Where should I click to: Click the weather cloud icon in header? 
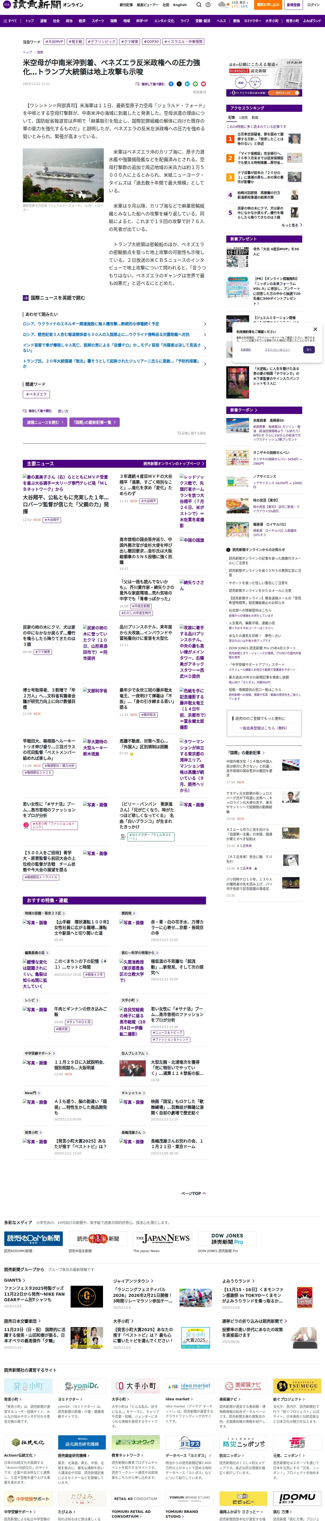click(x=223, y=5)
